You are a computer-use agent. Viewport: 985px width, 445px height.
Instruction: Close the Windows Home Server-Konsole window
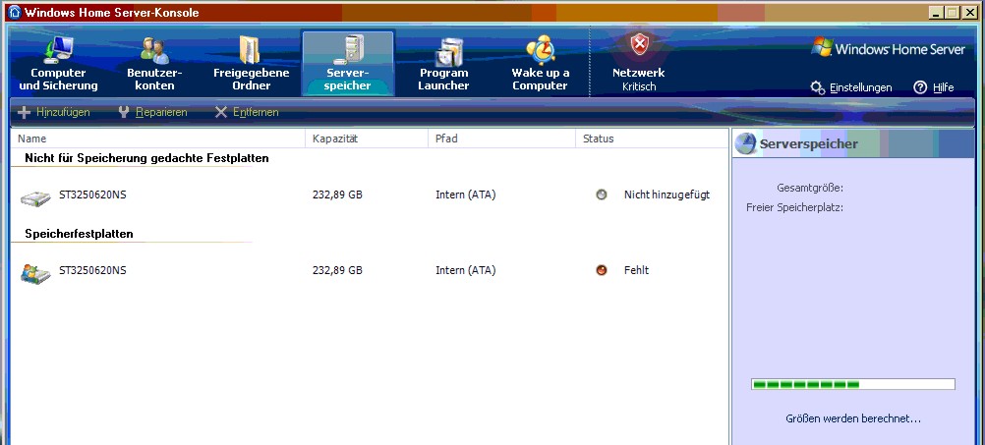(970, 12)
